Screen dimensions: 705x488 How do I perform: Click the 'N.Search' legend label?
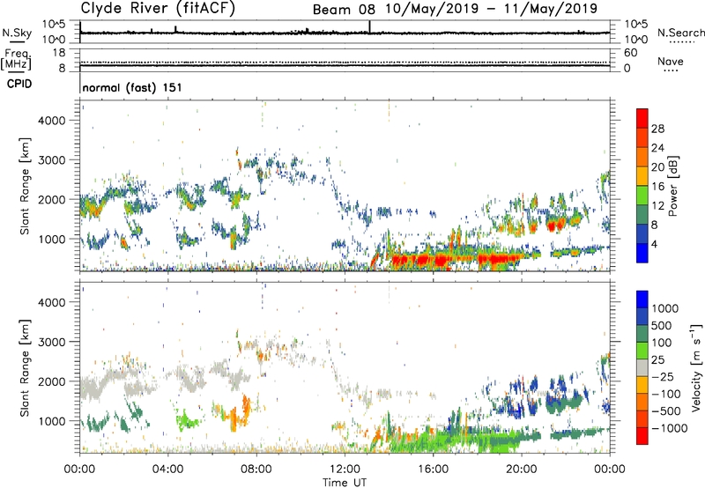[x=681, y=33]
